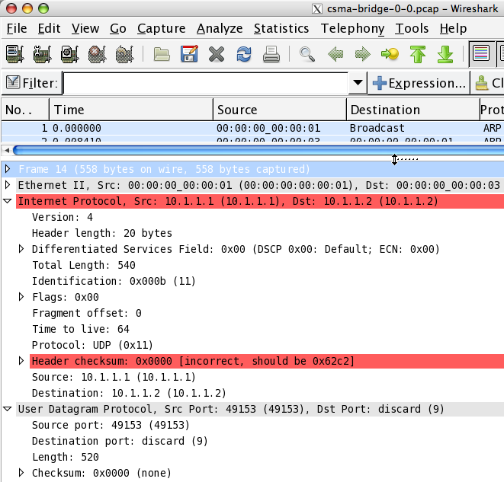Click the print packets icon
The image size is (504, 482).
(x=271, y=54)
